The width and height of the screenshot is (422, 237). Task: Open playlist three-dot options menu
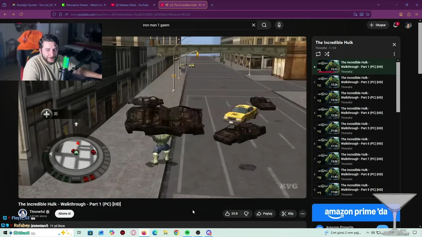click(394, 54)
